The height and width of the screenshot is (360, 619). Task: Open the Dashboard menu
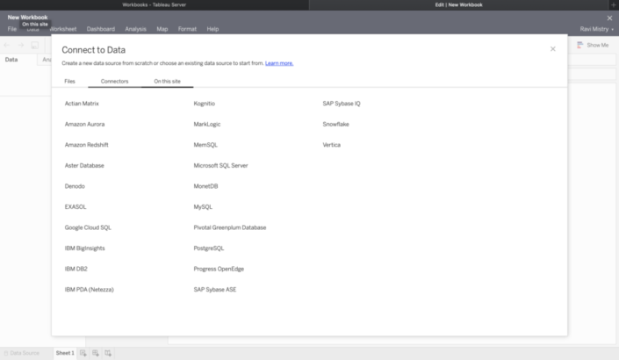tap(101, 29)
